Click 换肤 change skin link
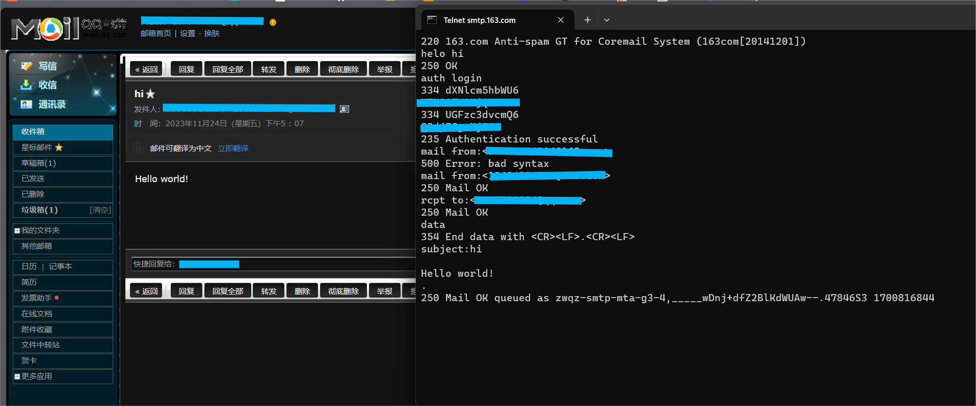976x406 pixels. (212, 34)
